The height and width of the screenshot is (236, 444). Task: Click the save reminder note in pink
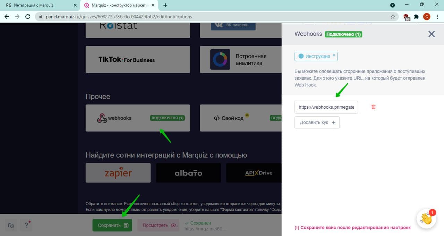[x=352, y=228]
